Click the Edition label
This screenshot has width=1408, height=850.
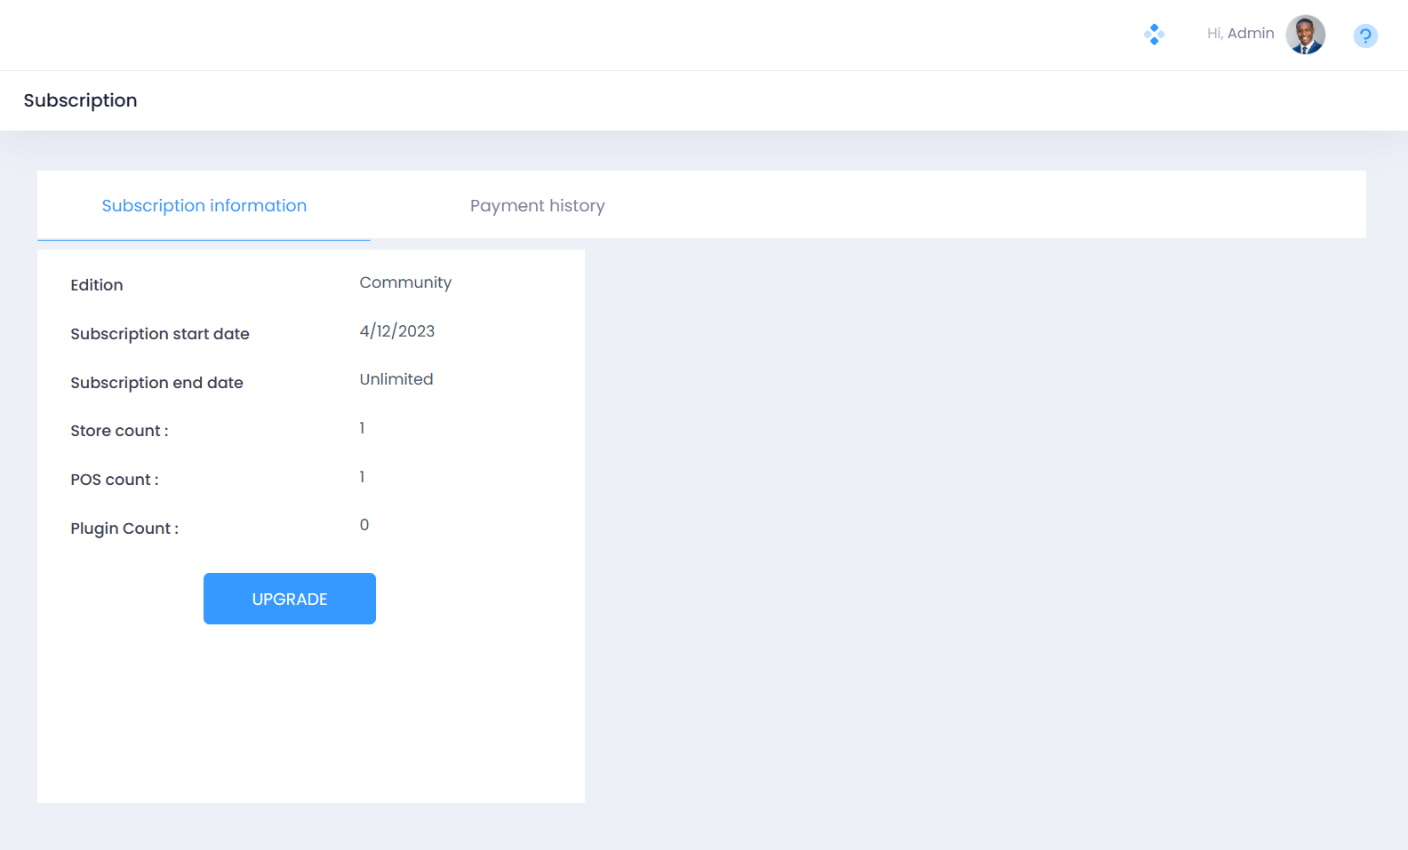point(97,285)
